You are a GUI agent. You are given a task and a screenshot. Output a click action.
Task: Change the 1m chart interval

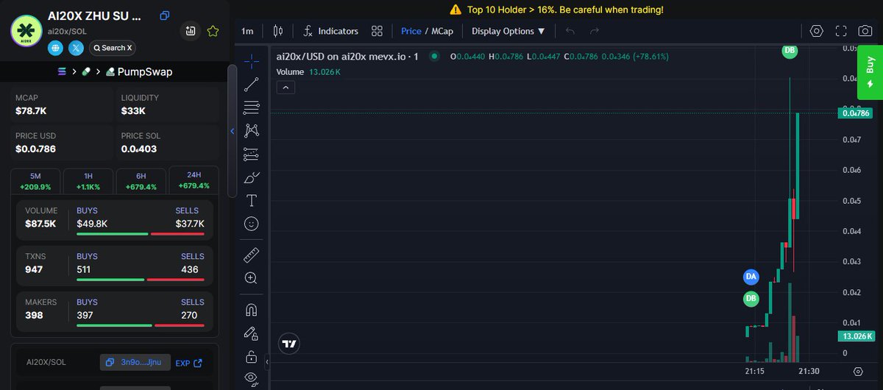click(247, 31)
